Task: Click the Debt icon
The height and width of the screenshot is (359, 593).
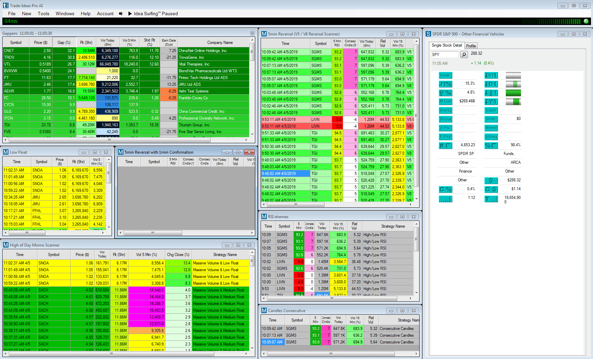Action: click(x=491, y=119)
